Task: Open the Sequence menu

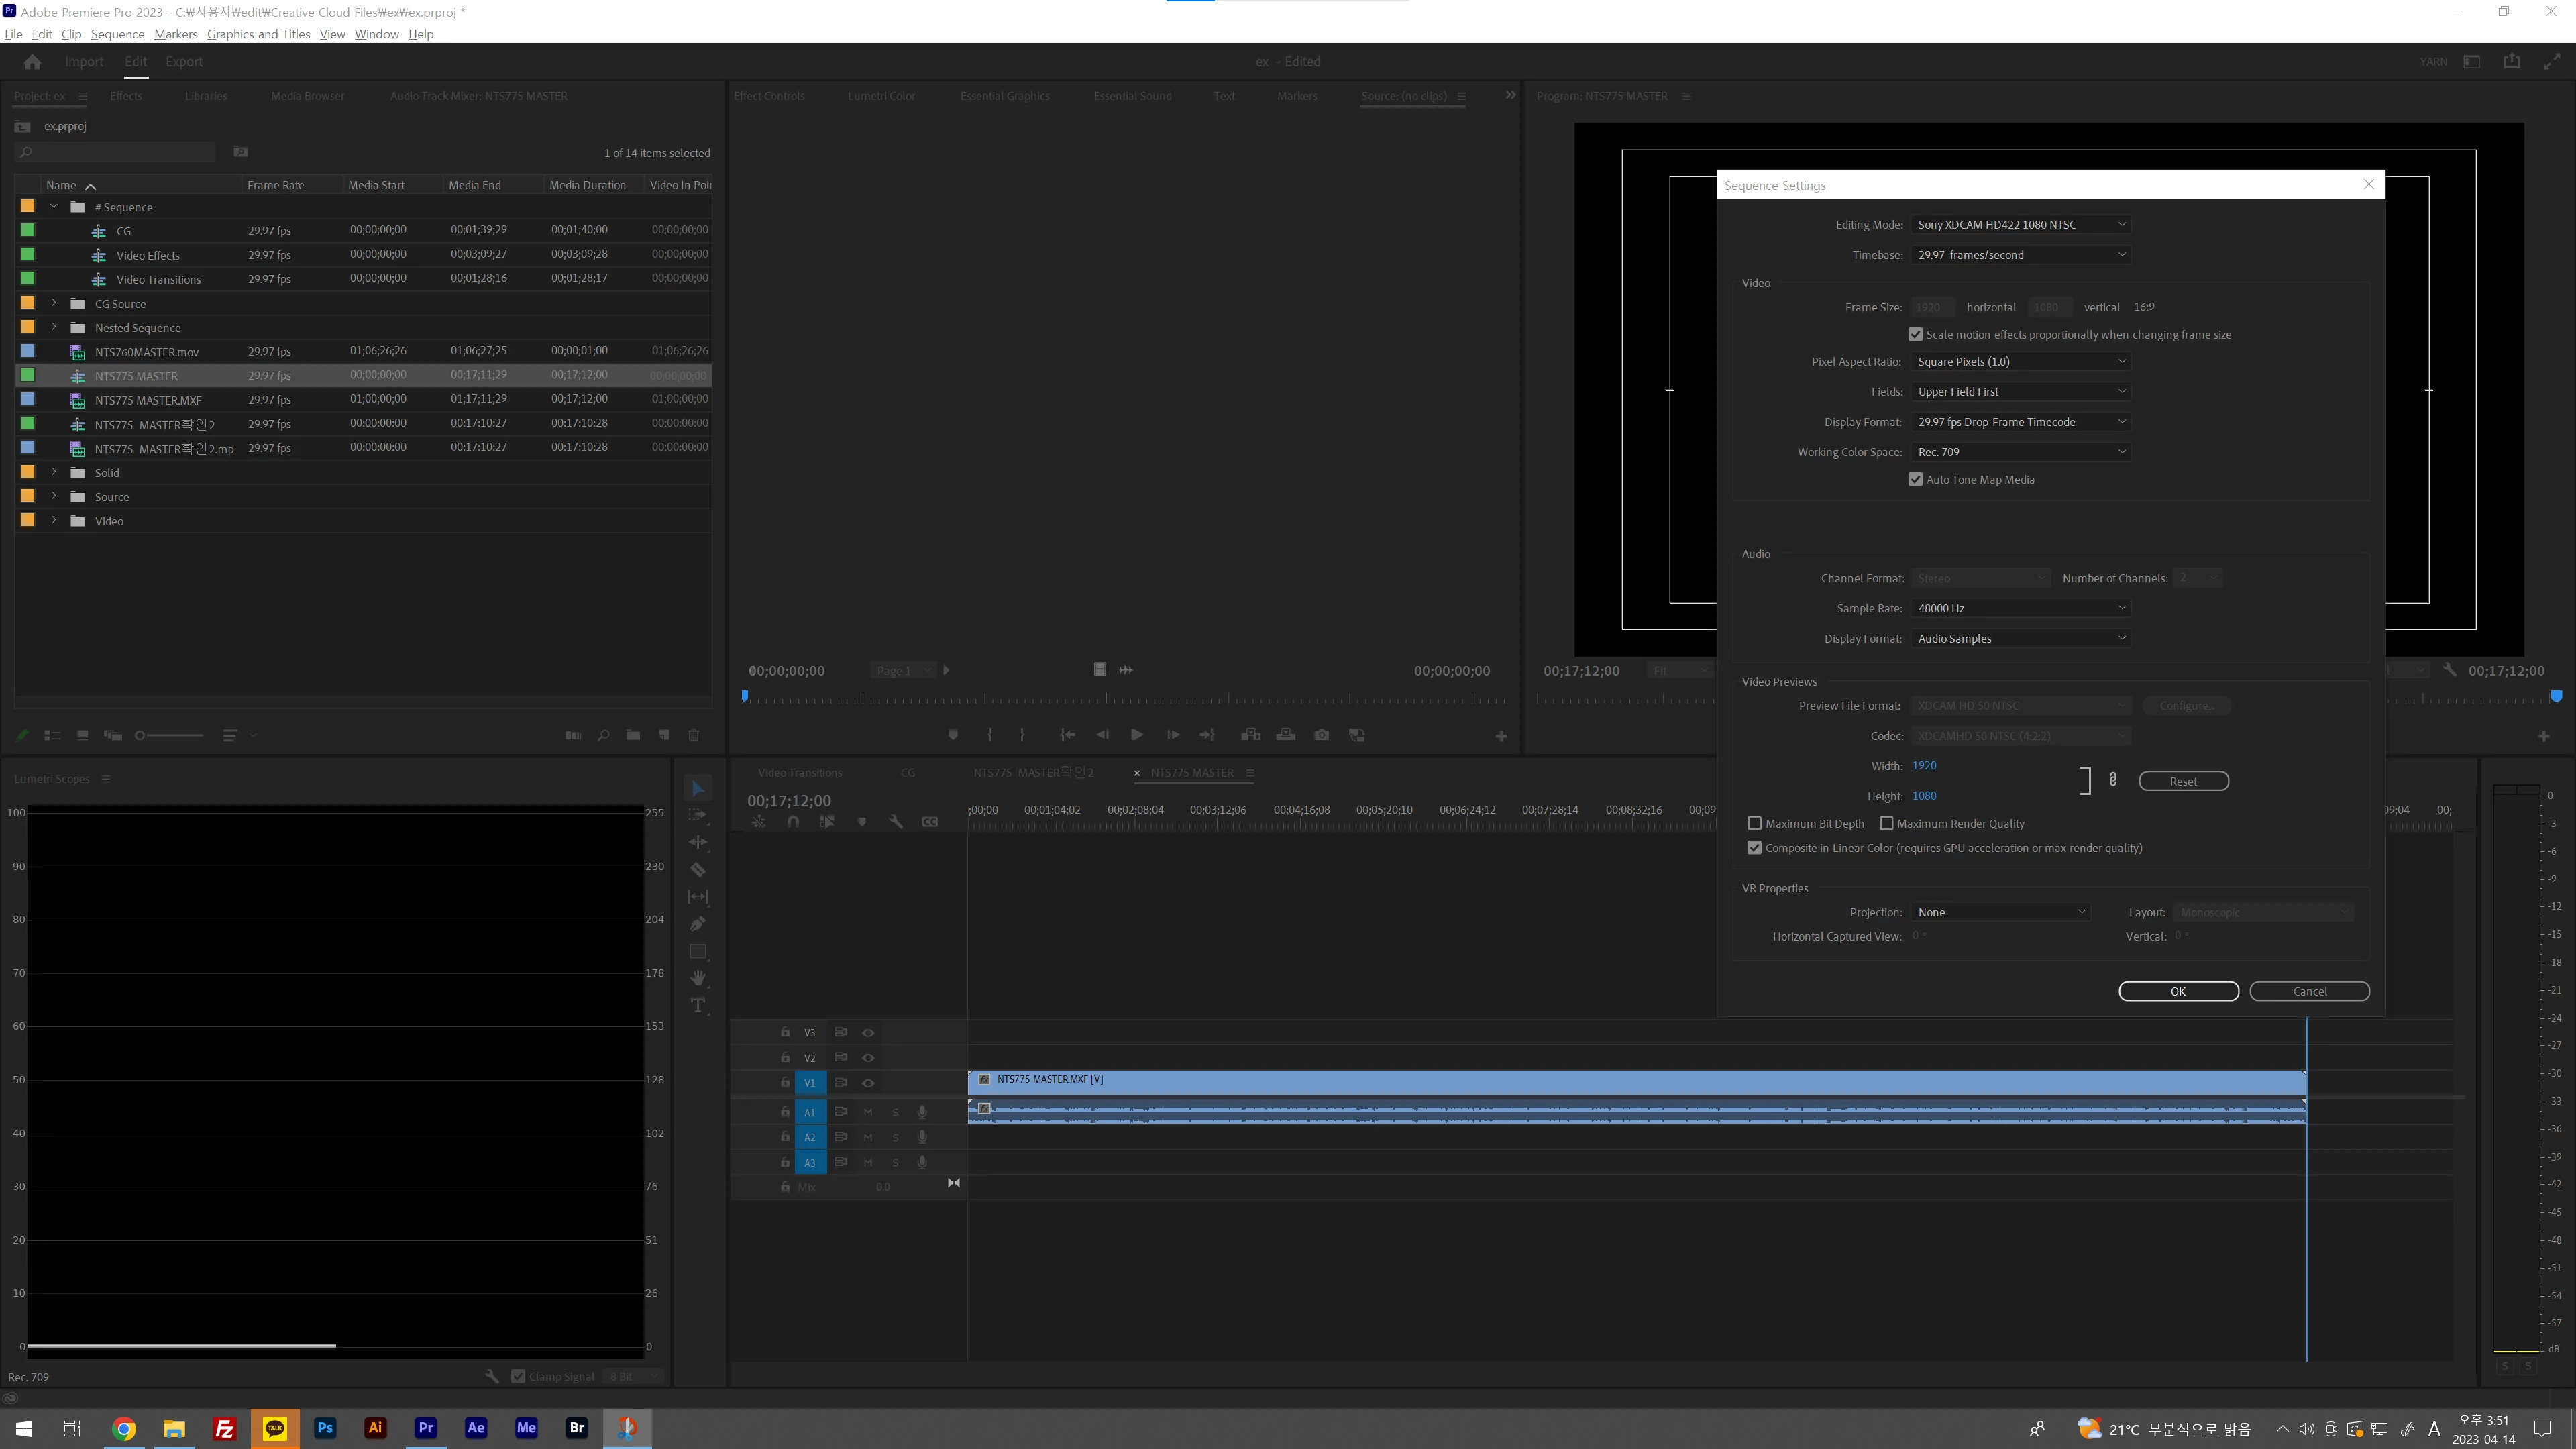Action: coord(117,34)
